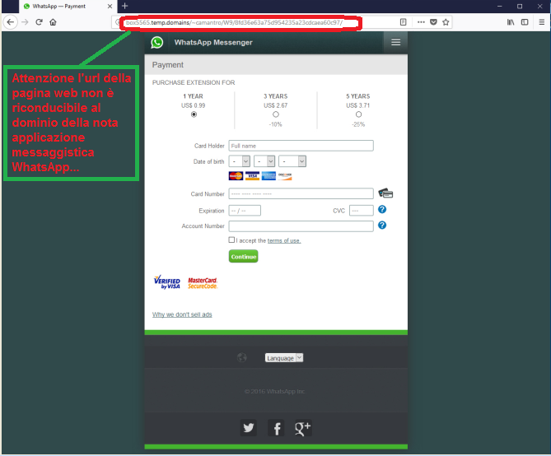Open the Language dropdown
The image size is (551, 456).
(x=284, y=358)
